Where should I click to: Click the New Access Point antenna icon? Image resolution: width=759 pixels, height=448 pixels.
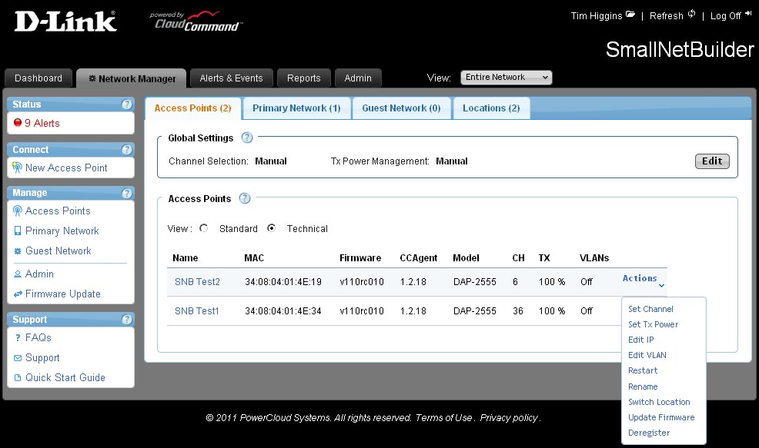coord(17,168)
